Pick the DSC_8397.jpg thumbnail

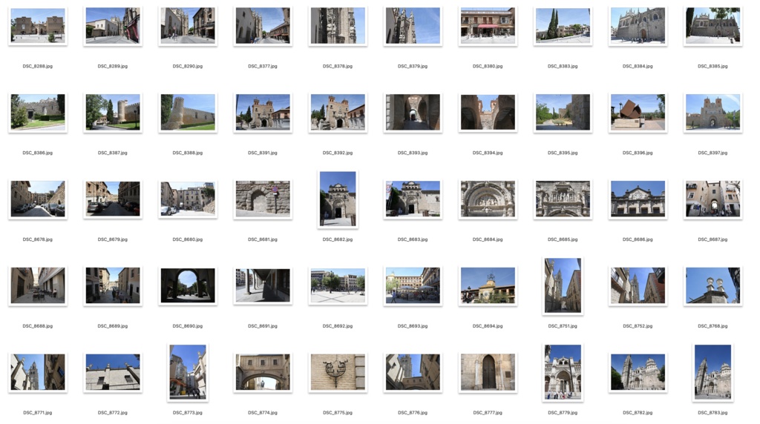point(712,112)
